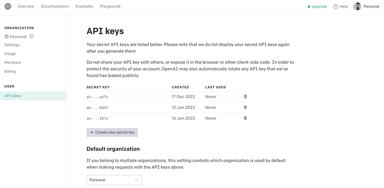The width and height of the screenshot is (384, 188).
Task: Delete the sk-...IK7z secret key
Action: click(x=245, y=118)
